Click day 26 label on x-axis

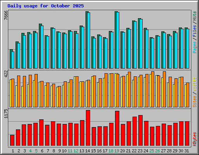(x=157, y=151)
